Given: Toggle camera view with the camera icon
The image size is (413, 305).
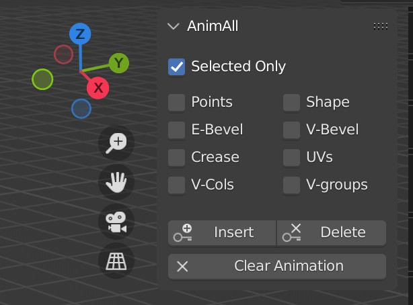Looking at the screenshot, I should tap(116, 222).
